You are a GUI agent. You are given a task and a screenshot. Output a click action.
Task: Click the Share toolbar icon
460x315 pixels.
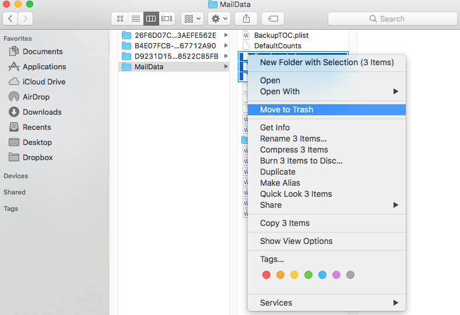(x=245, y=19)
